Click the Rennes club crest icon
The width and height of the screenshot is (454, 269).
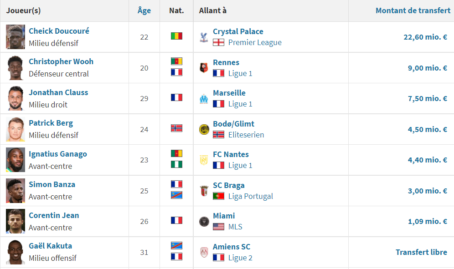coord(204,68)
